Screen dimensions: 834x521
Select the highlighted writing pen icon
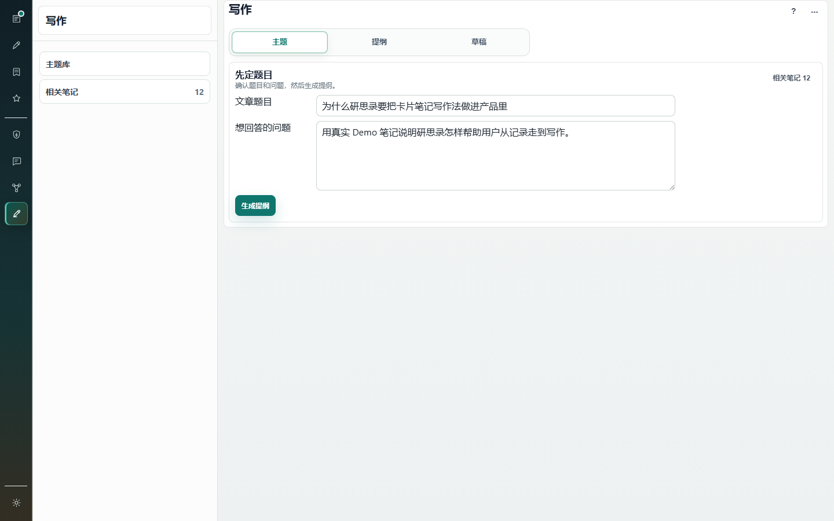[x=16, y=214]
